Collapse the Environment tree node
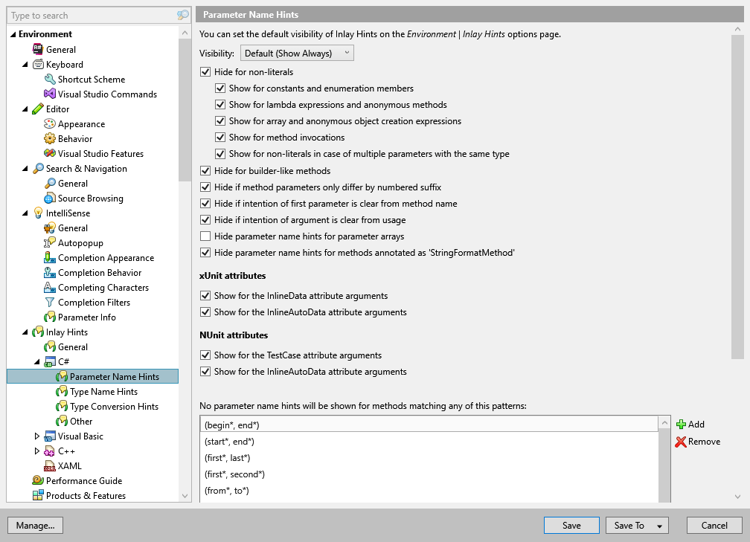The width and height of the screenshot is (750, 542). tap(13, 34)
